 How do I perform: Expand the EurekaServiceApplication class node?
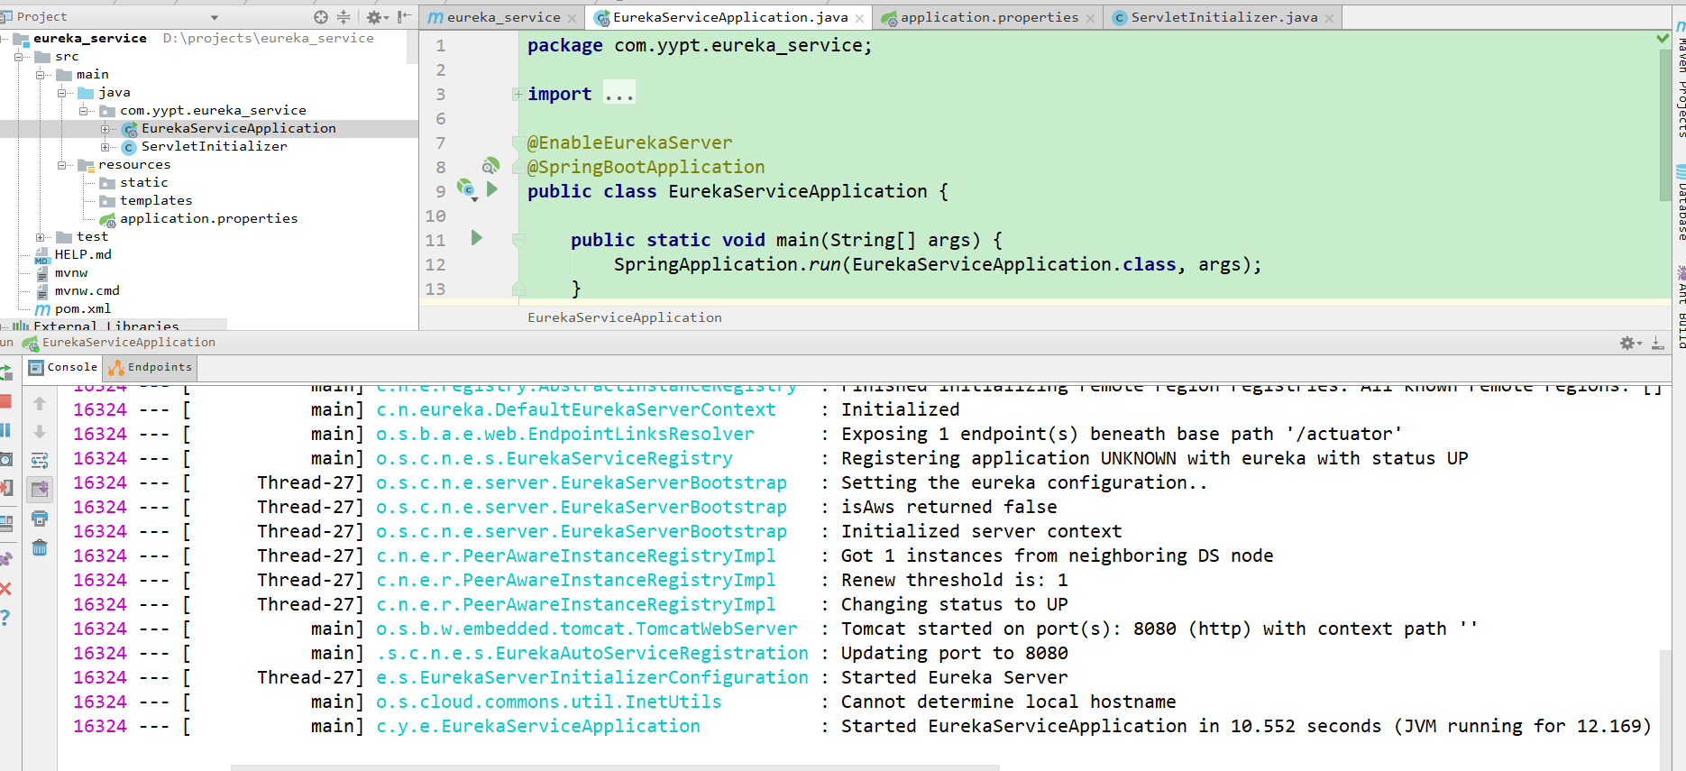[x=105, y=129]
